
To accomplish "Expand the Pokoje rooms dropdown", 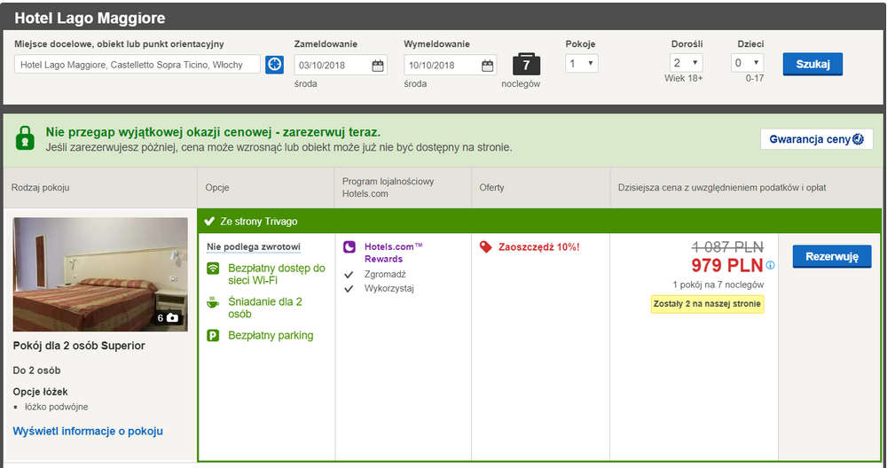I will pos(583,64).
